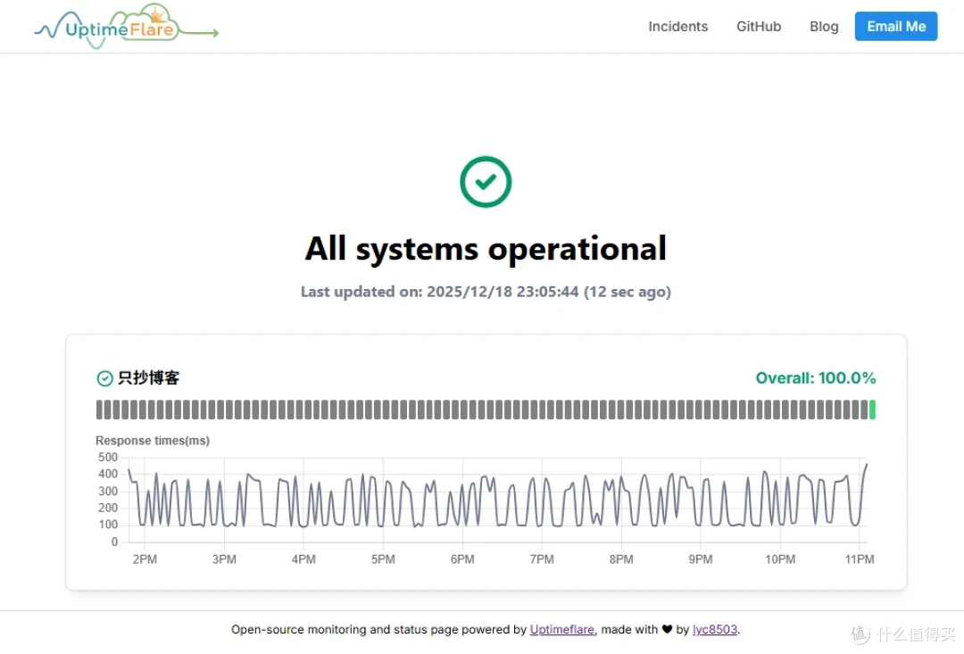Click the small check icon beside 只抄博客

coord(105,378)
